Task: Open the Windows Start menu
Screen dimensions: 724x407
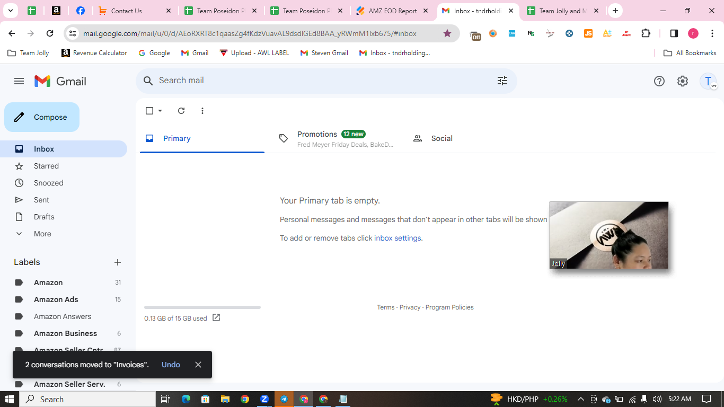Action: coord(10,399)
